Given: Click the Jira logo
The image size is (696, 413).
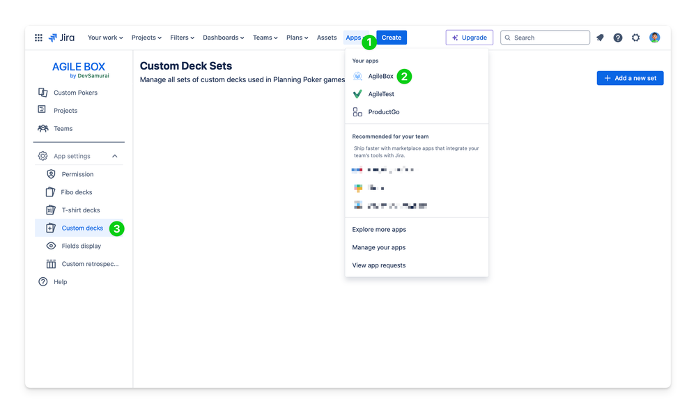Looking at the screenshot, I should coord(61,38).
